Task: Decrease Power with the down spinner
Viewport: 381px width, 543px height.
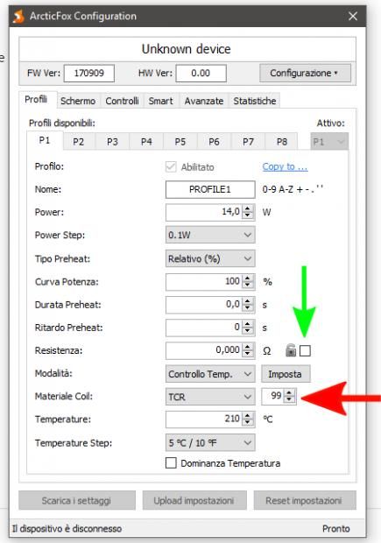Action: 248,215
